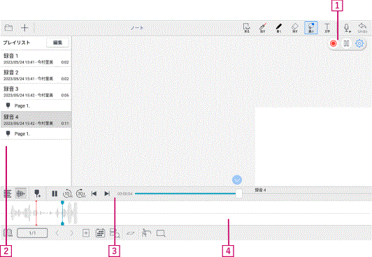
Task: Skip forward 30 seconds
Action: tap(81, 193)
